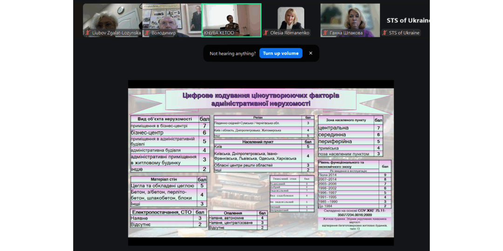Viewport: 503px width, 251px height.
Task: Click Olesia Romanenko's muted microphone icon
Action: tap(266, 33)
